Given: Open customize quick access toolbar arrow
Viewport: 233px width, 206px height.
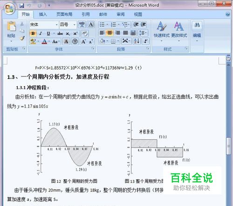Looking at the screenshot, I should [x=49, y=6].
